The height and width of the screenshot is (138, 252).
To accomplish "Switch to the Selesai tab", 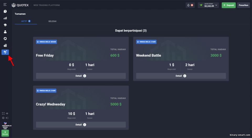I will (x=52, y=21).
